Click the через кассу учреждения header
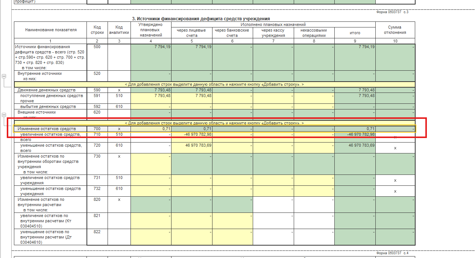Screen dimensions: 475x258 tap(273, 33)
